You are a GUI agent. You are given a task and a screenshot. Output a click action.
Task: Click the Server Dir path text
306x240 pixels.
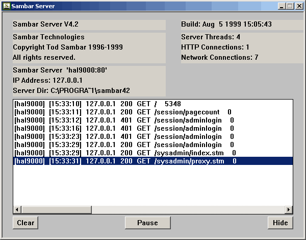(x=71, y=90)
